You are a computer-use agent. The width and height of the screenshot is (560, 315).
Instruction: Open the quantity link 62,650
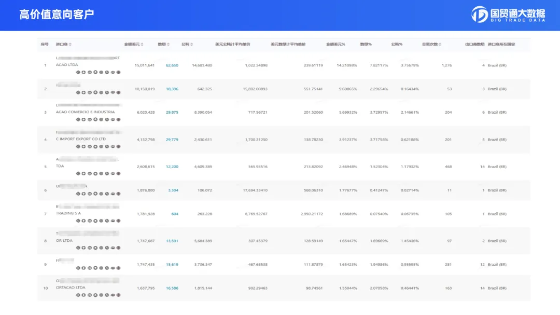172,65
